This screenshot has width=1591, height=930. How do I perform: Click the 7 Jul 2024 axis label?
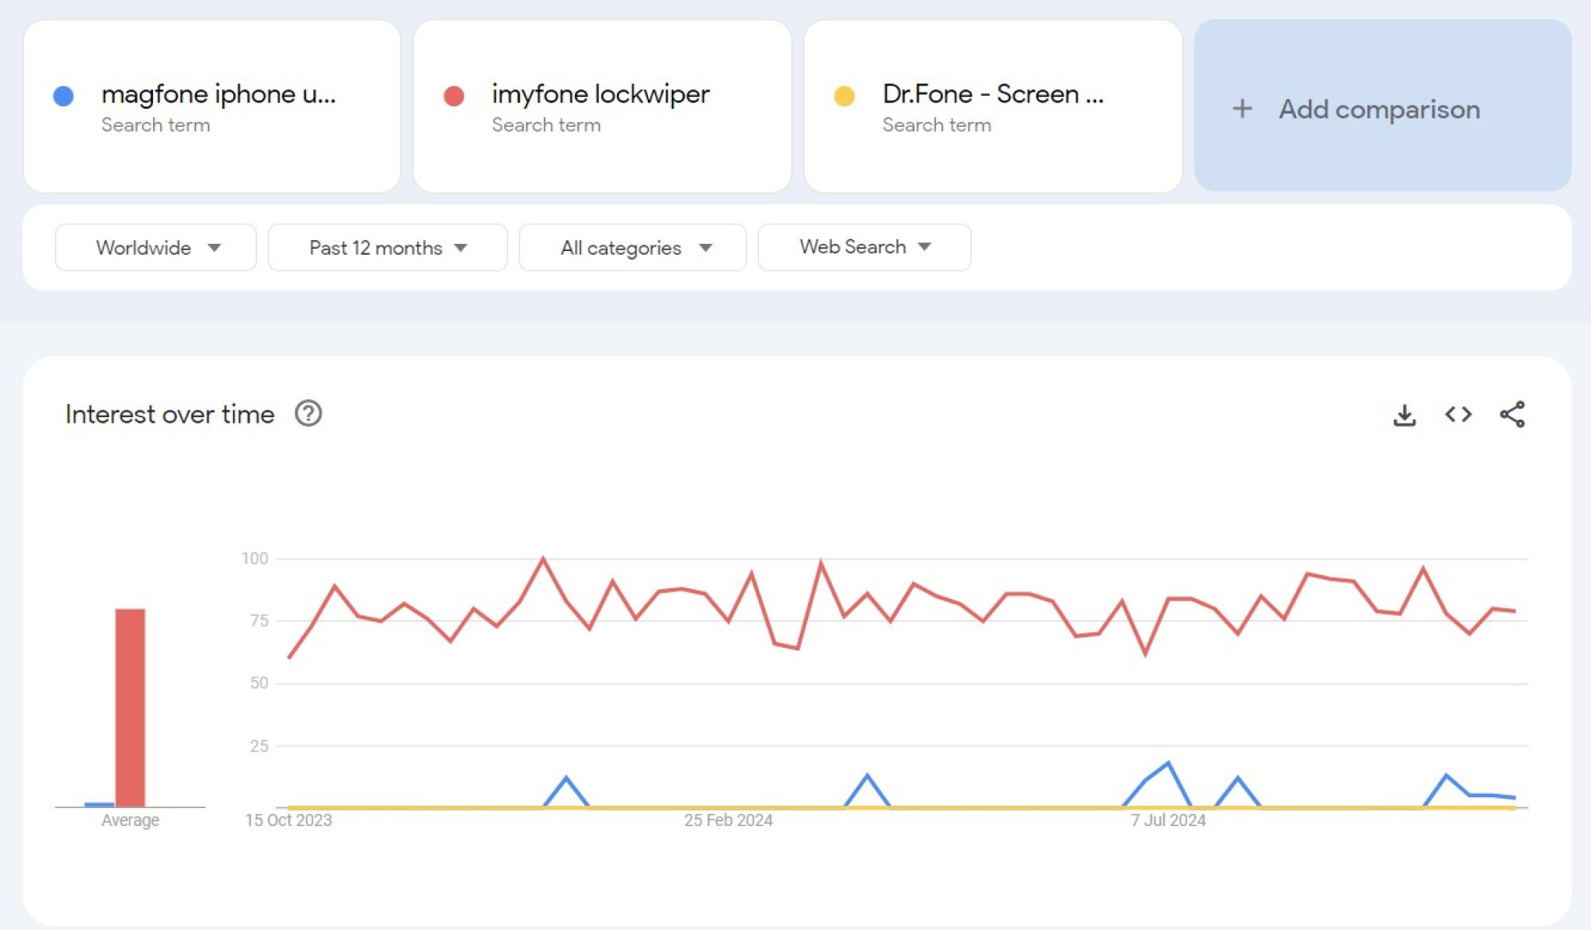[x=1168, y=820]
